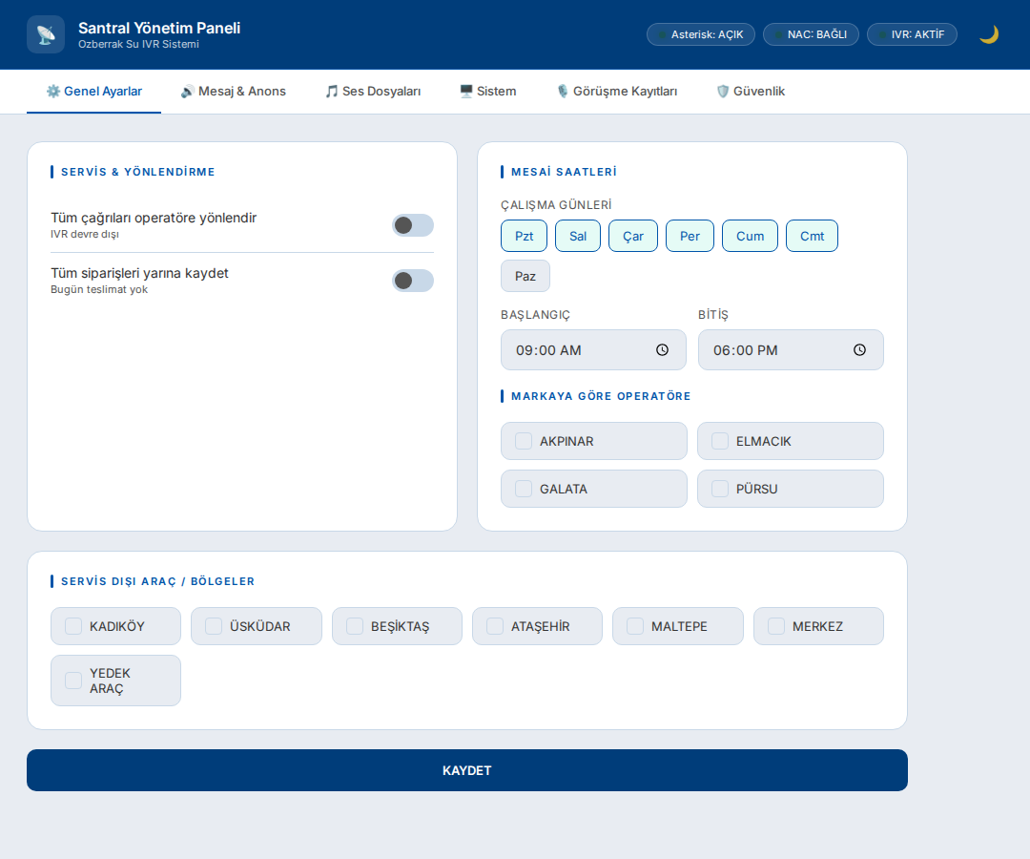
Task: Turn on "Tüm siparişleri yarına kaydet" switch
Action: tap(413, 281)
